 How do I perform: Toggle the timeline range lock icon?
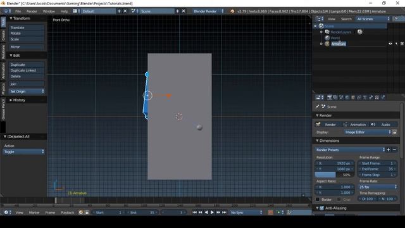[87, 212]
